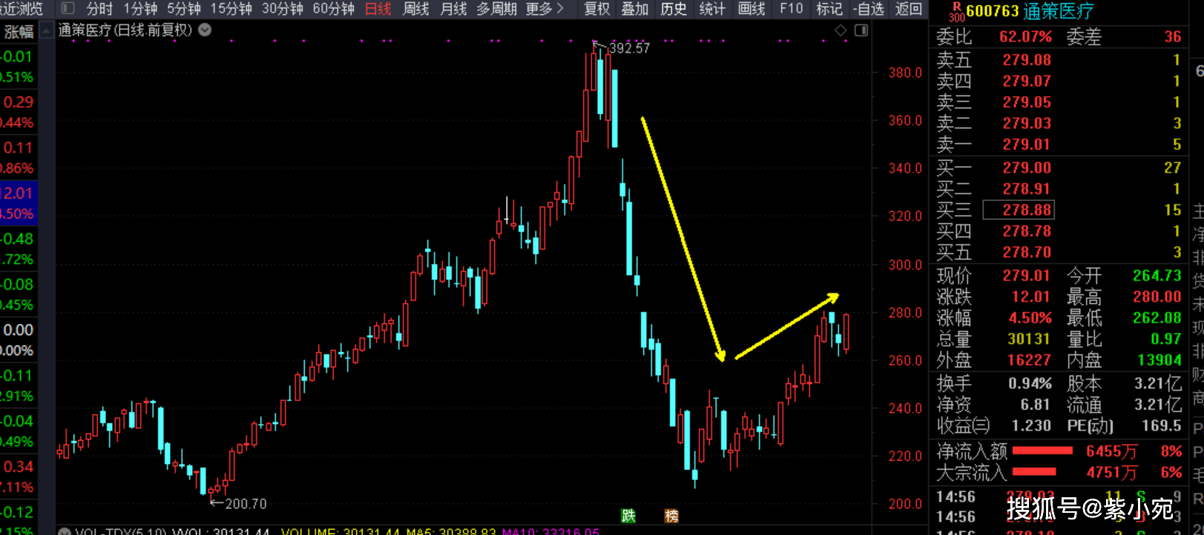Click the 叠加 overlay button
The height and width of the screenshot is (535, 1204).
[x=634, y=9]
